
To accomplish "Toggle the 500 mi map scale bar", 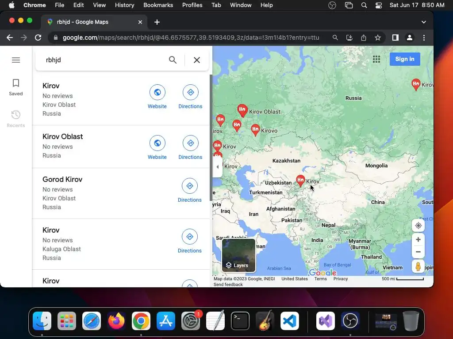I will pyautogui.click(x=403, y=279).
